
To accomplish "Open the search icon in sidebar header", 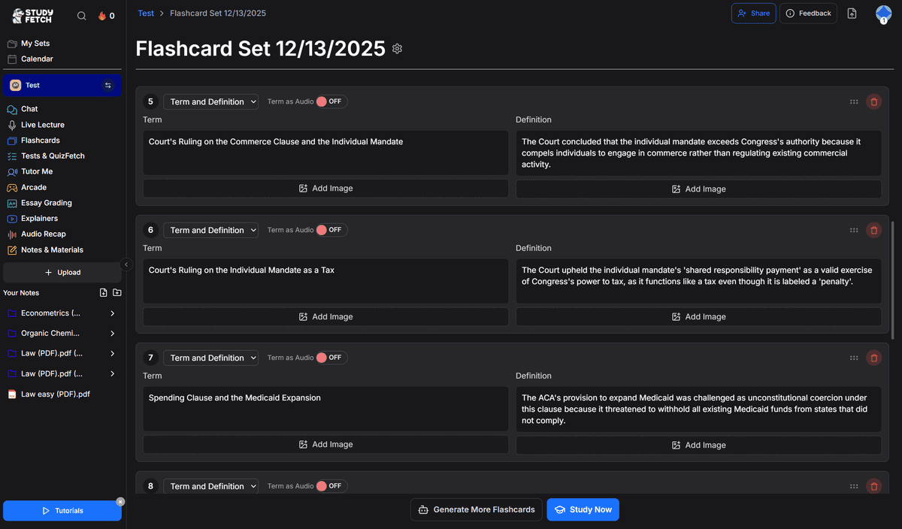I will (x=82, y=16).
